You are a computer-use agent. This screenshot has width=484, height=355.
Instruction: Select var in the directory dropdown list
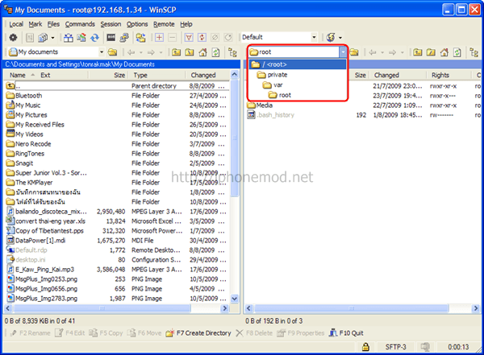[298, 85]
